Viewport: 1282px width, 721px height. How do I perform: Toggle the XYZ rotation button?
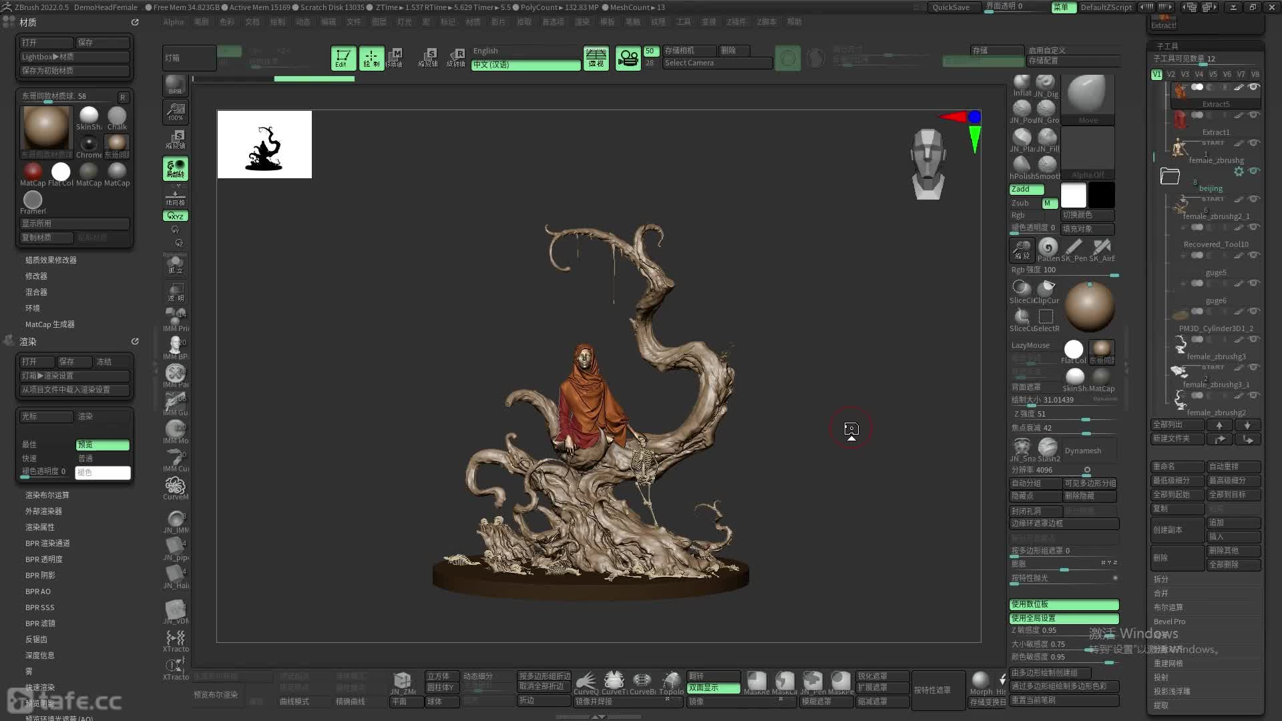(176, 216)
